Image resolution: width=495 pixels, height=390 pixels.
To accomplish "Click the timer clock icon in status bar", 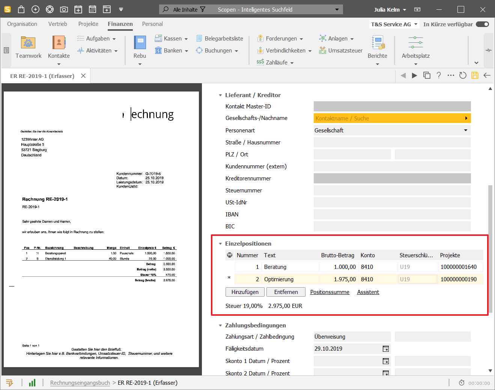I will (462, 383).
